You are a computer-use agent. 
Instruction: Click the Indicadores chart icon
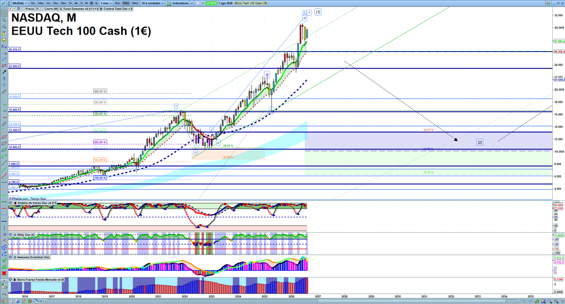[x=169, y=3]
